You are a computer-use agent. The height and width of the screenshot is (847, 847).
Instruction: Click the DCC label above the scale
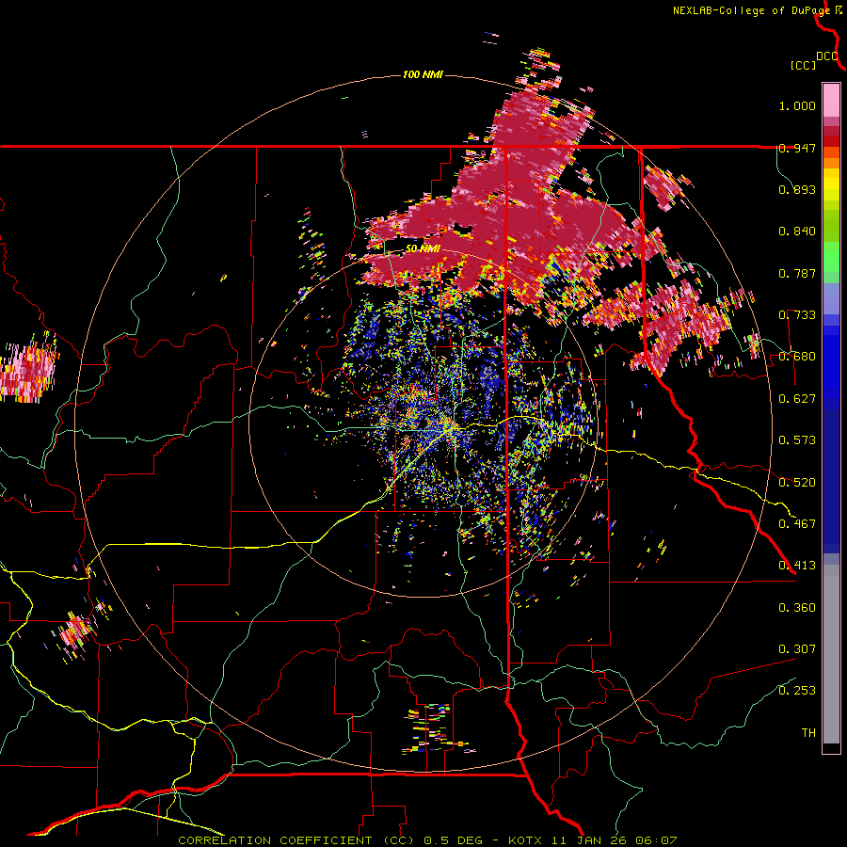tap(827, 56)
